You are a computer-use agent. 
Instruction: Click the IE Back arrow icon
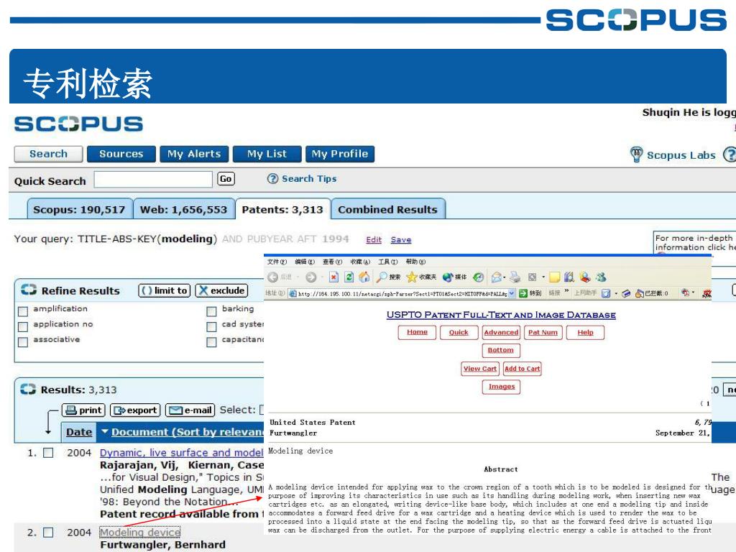pyautogui.click(x=272, y=277)
